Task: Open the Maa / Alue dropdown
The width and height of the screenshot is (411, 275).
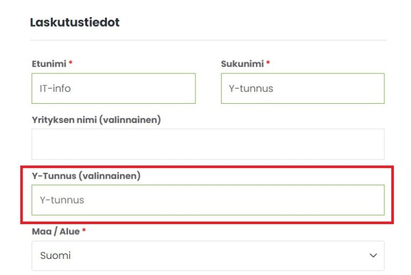Action: (x=208, y=256)
